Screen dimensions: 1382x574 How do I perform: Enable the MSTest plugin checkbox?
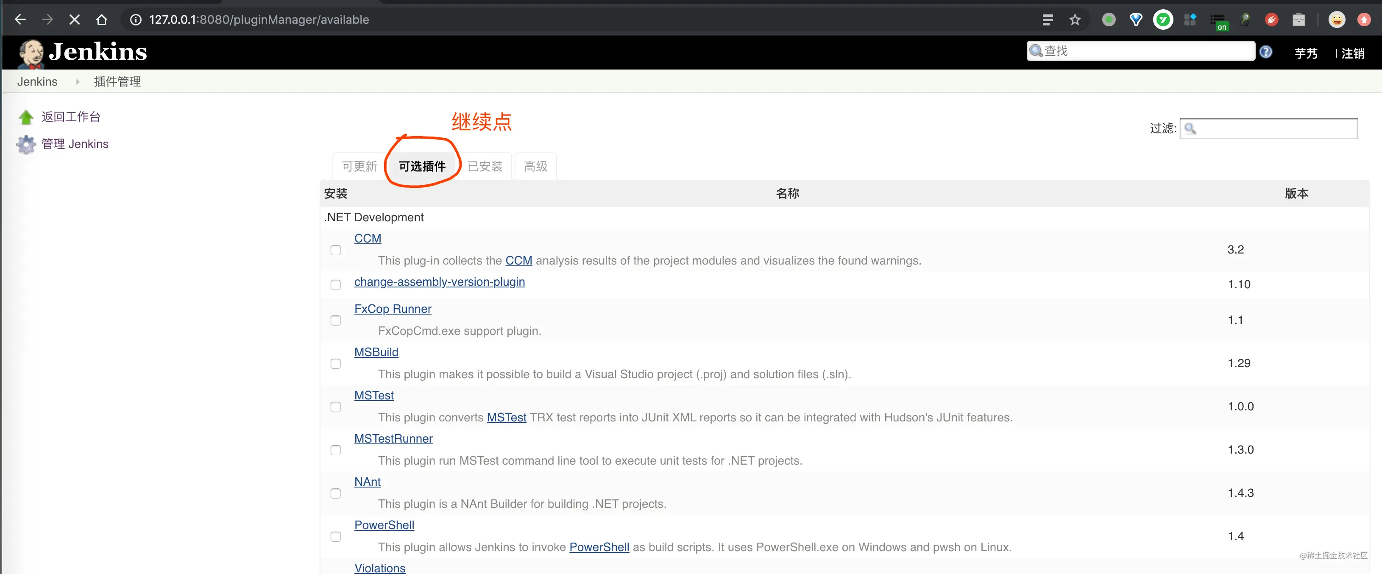(x=336, y=407)
